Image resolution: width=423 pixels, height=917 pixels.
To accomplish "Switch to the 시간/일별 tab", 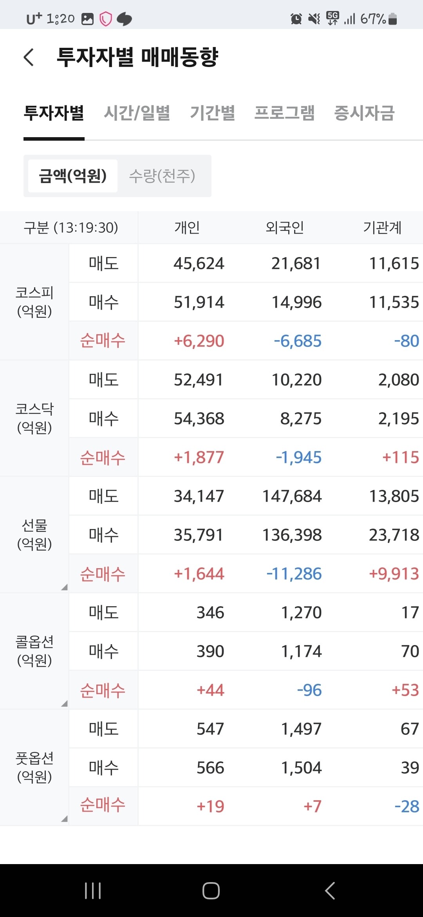I will pos(138,113).
